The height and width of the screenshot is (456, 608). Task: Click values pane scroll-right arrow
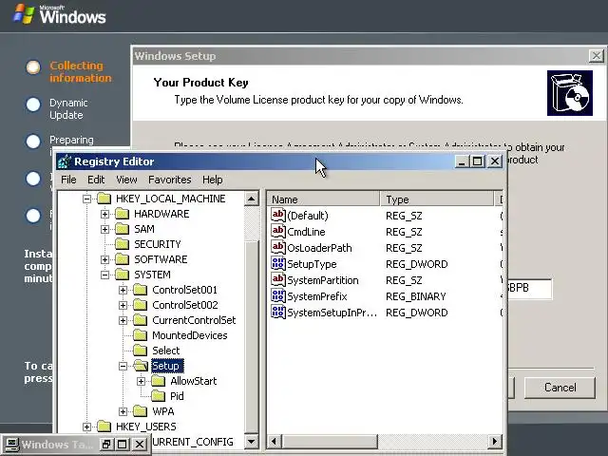point(494,441)
